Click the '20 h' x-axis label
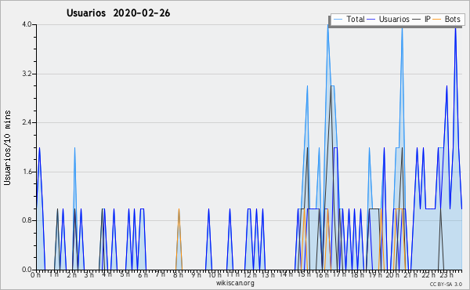 (392, 275)
